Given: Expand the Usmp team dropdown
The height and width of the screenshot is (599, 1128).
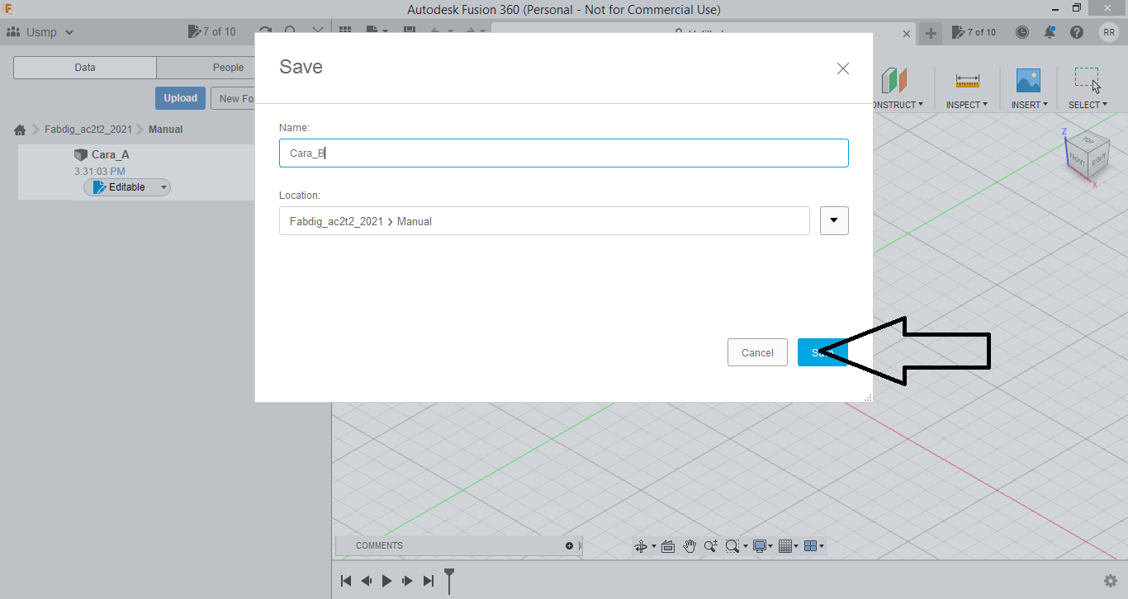Looking at the screenshot, I should tap(69, 32).
